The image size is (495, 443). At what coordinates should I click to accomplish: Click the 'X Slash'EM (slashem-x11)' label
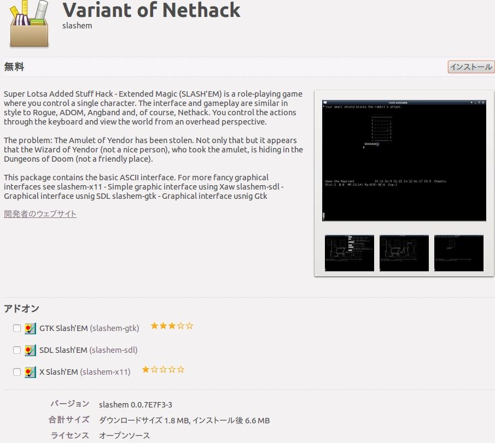pos(85,372)
